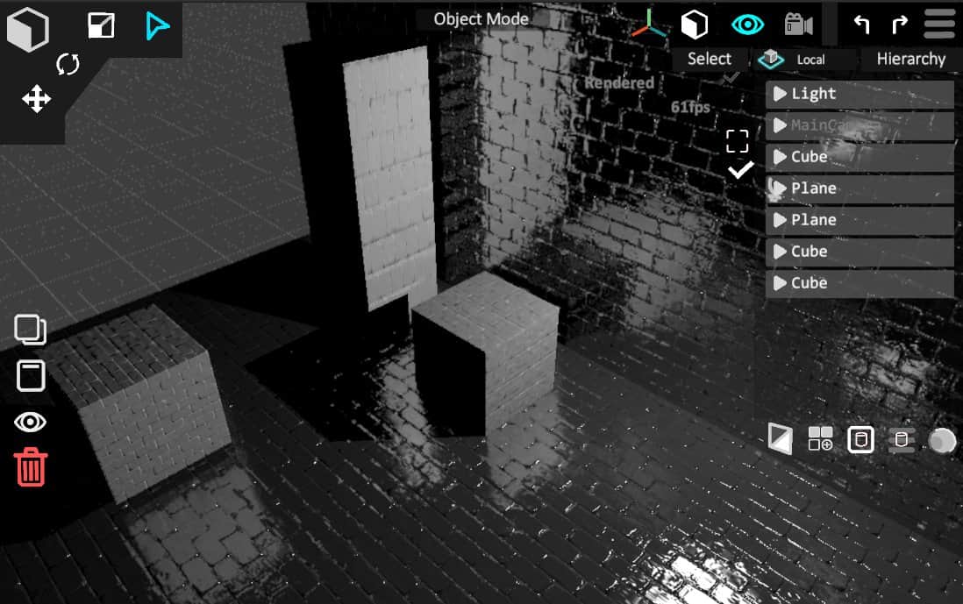Toggle the white eye icon in the left toolbar

click(x=31, y=423)
